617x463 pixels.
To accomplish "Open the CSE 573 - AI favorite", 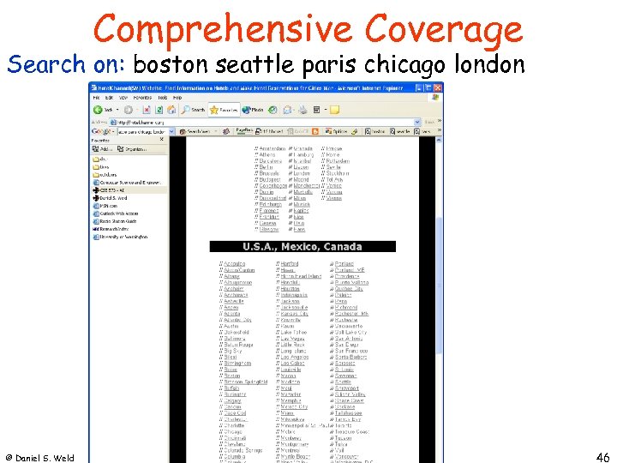I will click(x=109, y=190).
